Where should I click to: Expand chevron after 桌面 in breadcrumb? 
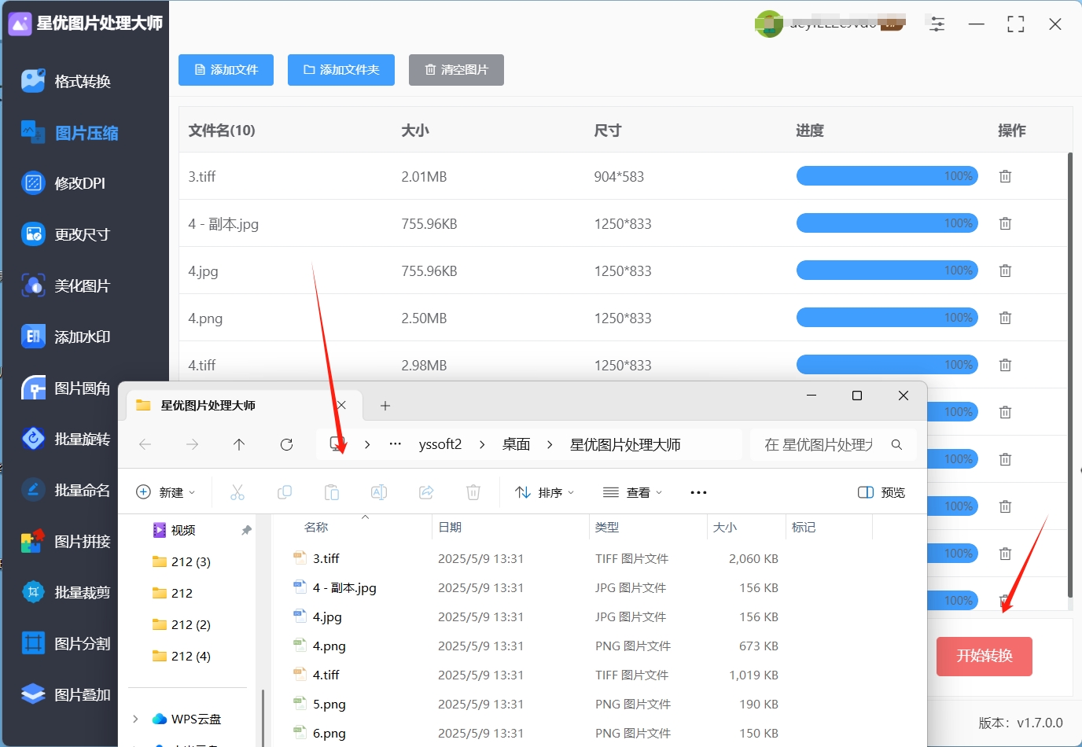pyautogui.click(x=550, y=445)
